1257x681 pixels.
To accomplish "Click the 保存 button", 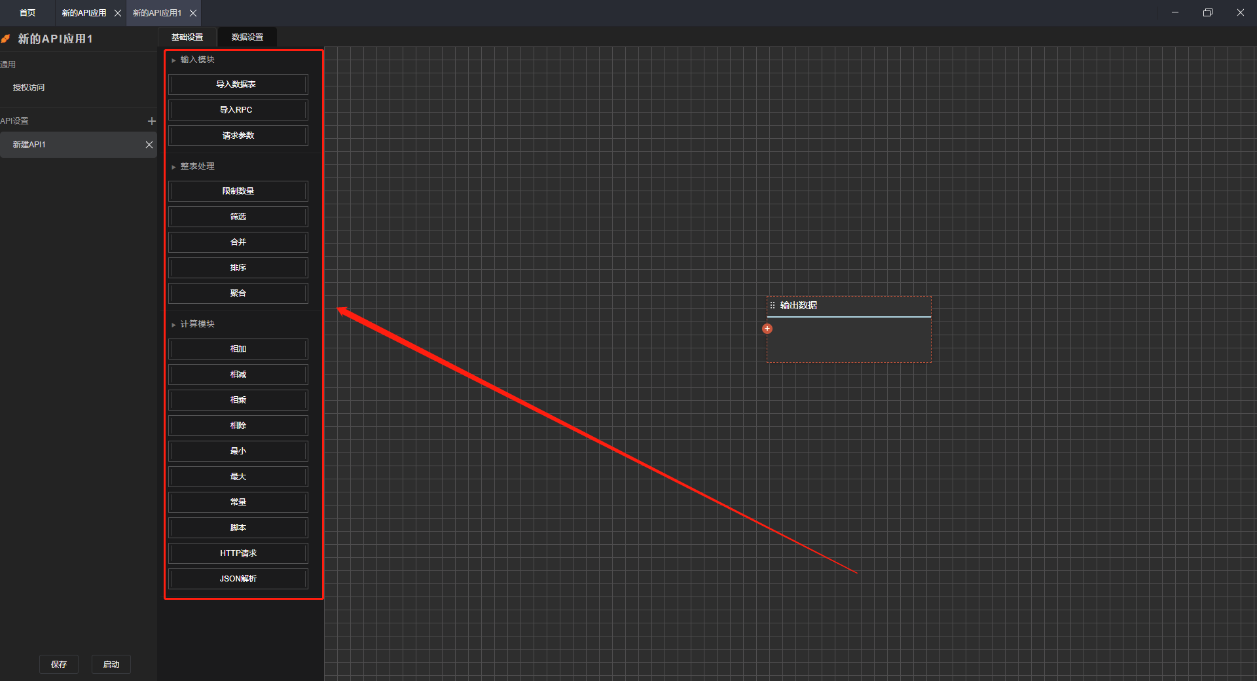I will (59, 665).
